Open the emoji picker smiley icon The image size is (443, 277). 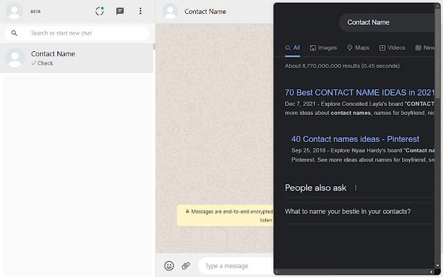click(x=169, y=266)
